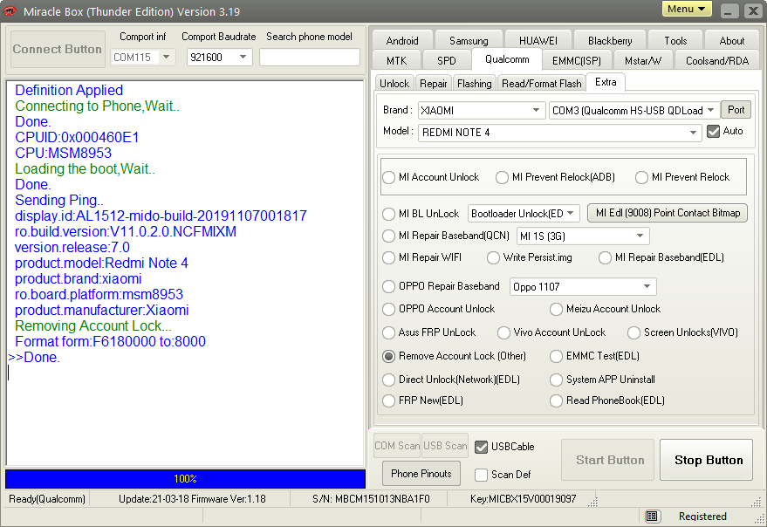Click the CPU:MSM8953 log line
The height and width of the screenshot is (527, 767).
coord(63,153)
